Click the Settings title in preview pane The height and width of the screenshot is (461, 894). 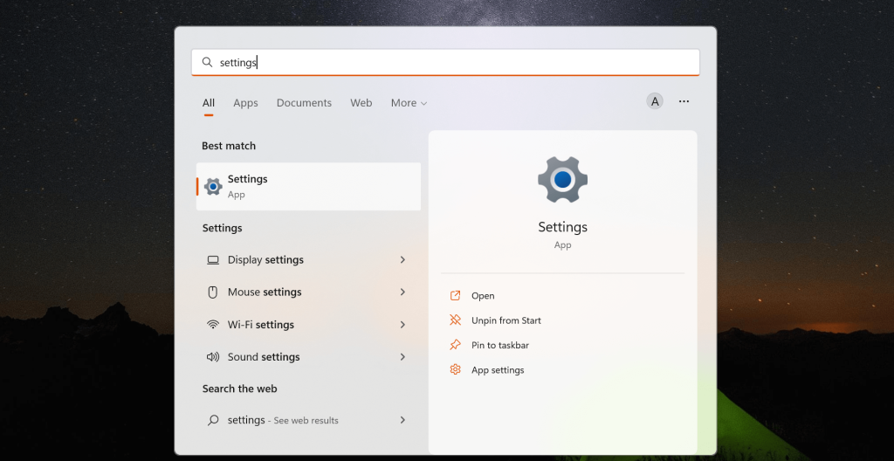563,227
